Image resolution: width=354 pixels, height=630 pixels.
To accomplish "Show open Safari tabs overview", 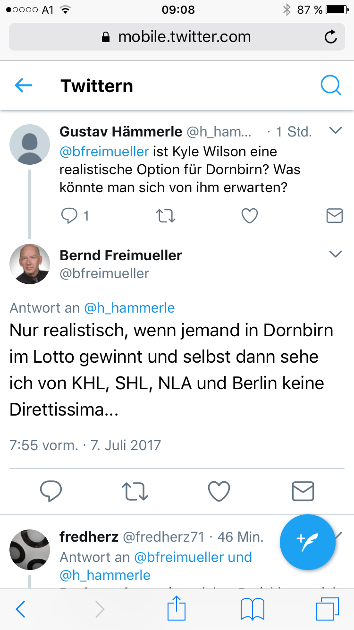I will point(327,609).
